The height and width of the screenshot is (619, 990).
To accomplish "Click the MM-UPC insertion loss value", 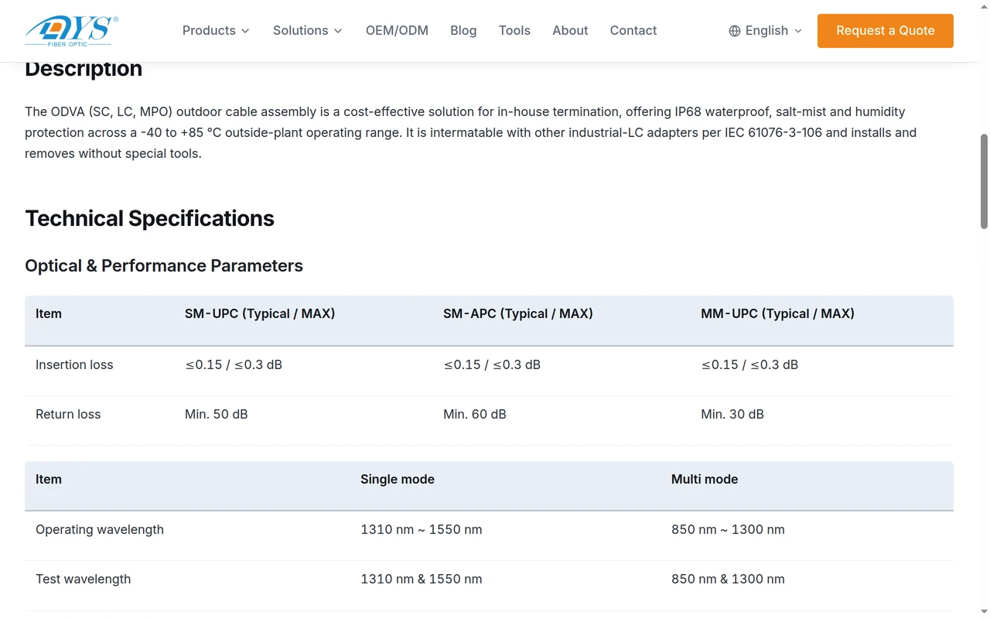I will [749, 364].
